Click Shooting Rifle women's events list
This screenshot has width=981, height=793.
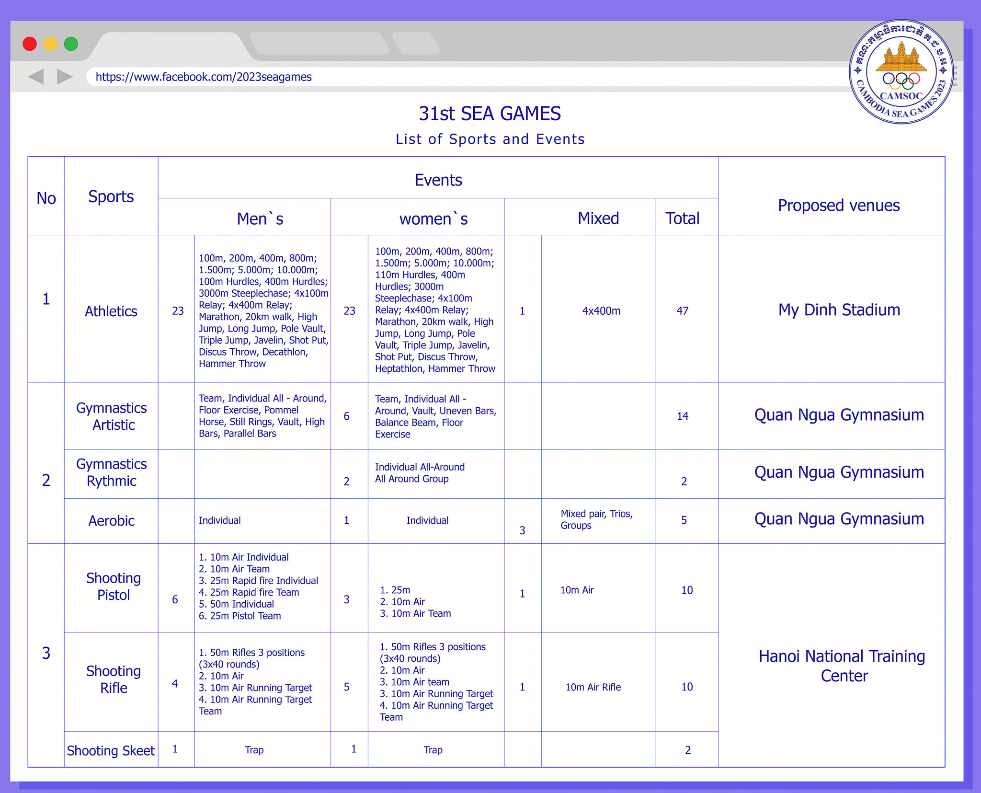coord(436,681)
